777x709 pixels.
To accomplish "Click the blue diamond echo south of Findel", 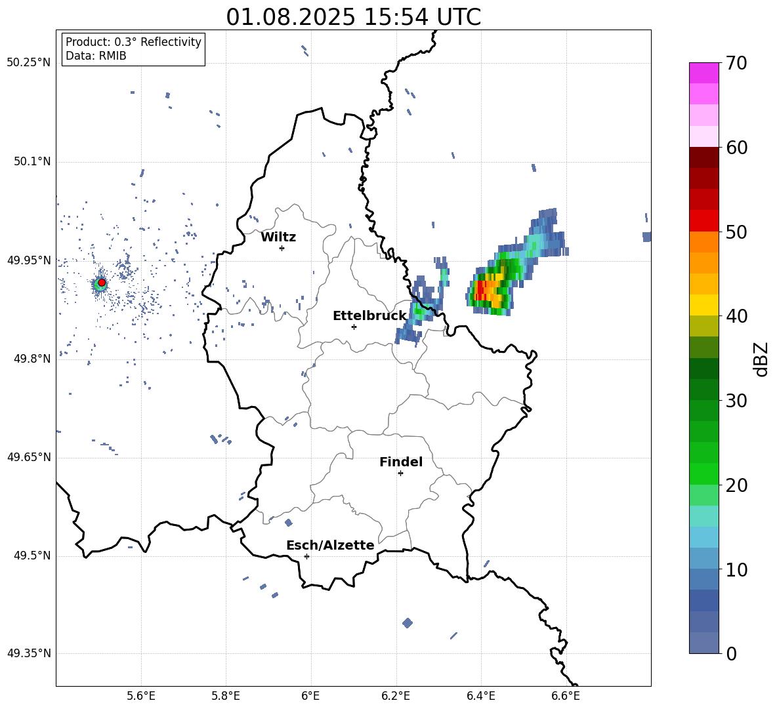I will (408, 623).
